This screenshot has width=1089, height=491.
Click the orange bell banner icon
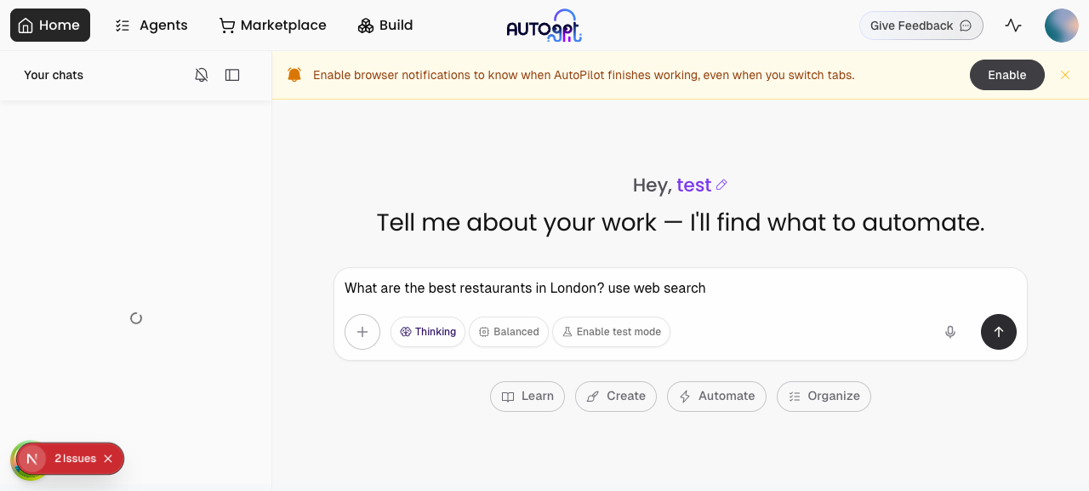pos(294,75)
